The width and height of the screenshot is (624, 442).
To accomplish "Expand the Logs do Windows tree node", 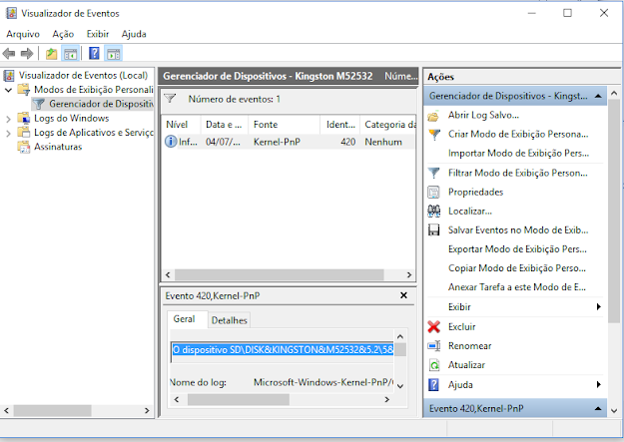I will (8, 119).
